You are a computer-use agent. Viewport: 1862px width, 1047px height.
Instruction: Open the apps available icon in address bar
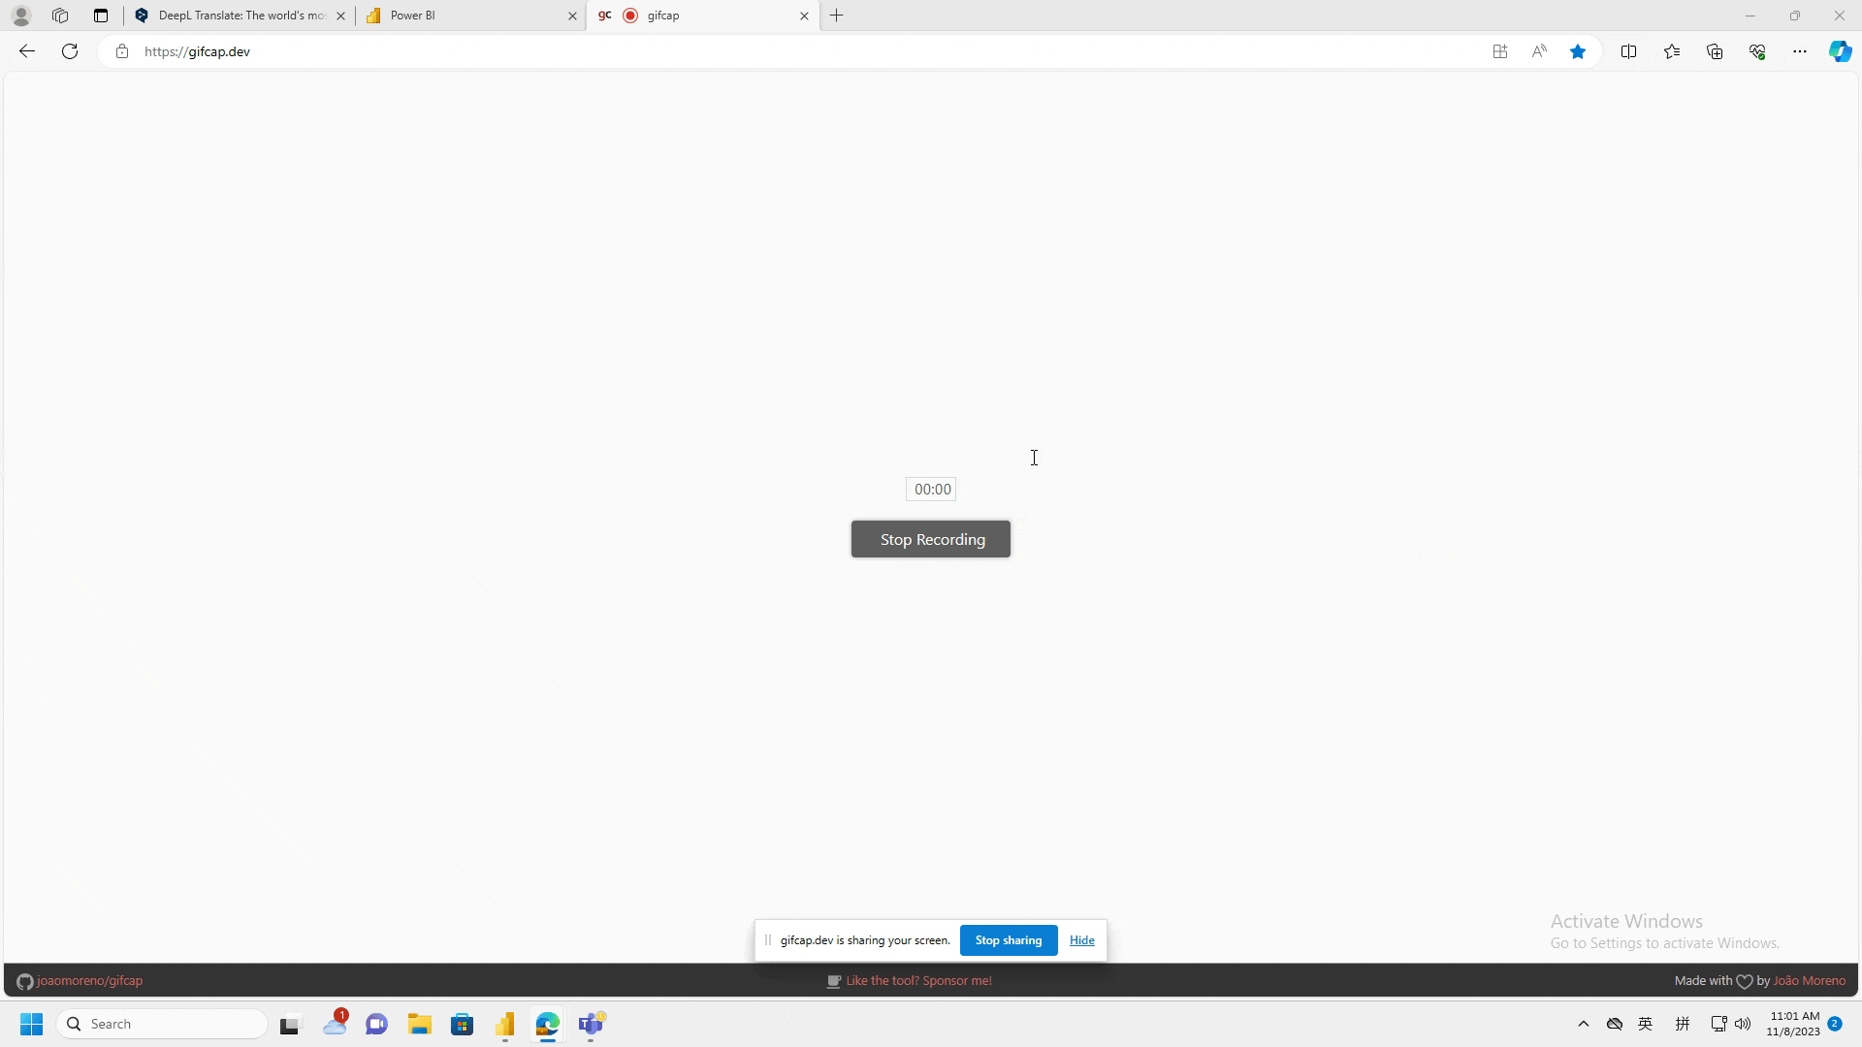click(x=1500, y=51)
